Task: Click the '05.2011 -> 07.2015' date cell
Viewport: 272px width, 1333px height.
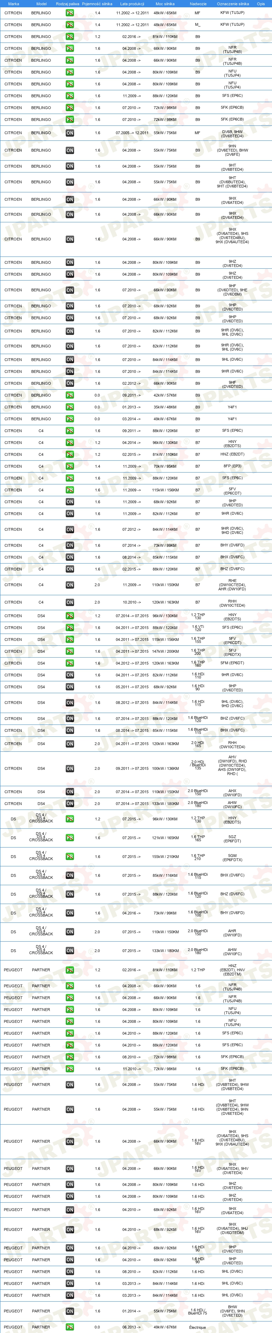Action: click(x=132, y=687)
